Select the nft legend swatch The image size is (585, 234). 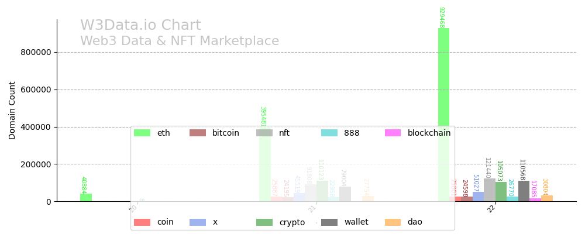[x=264, y=133]
